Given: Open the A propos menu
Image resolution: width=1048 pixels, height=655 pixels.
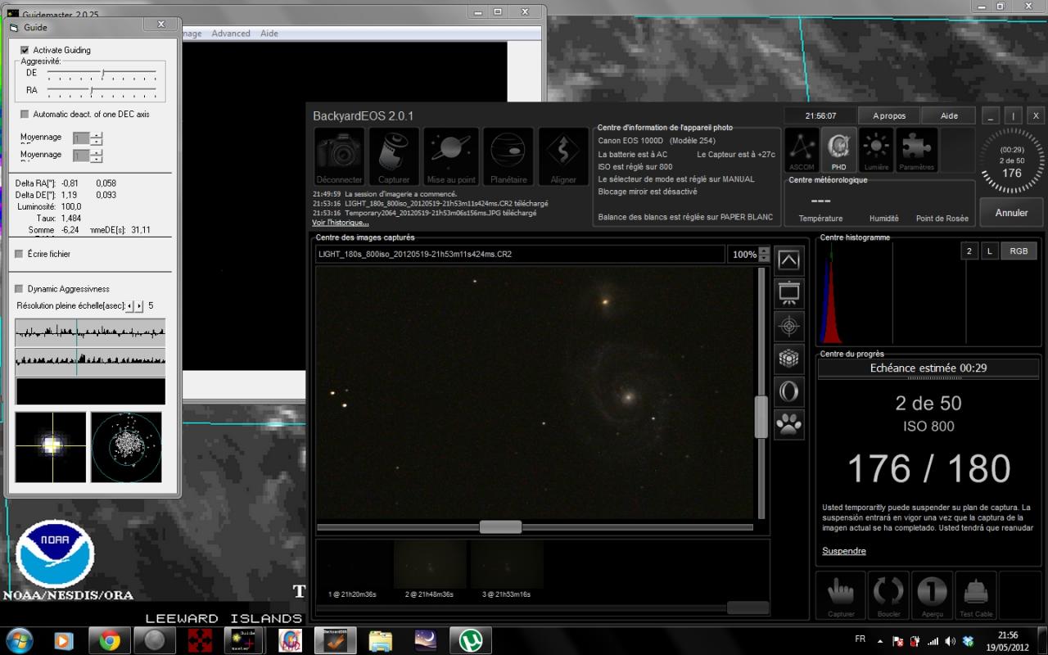Looking at the screenshot, I should tap(889, 115).
